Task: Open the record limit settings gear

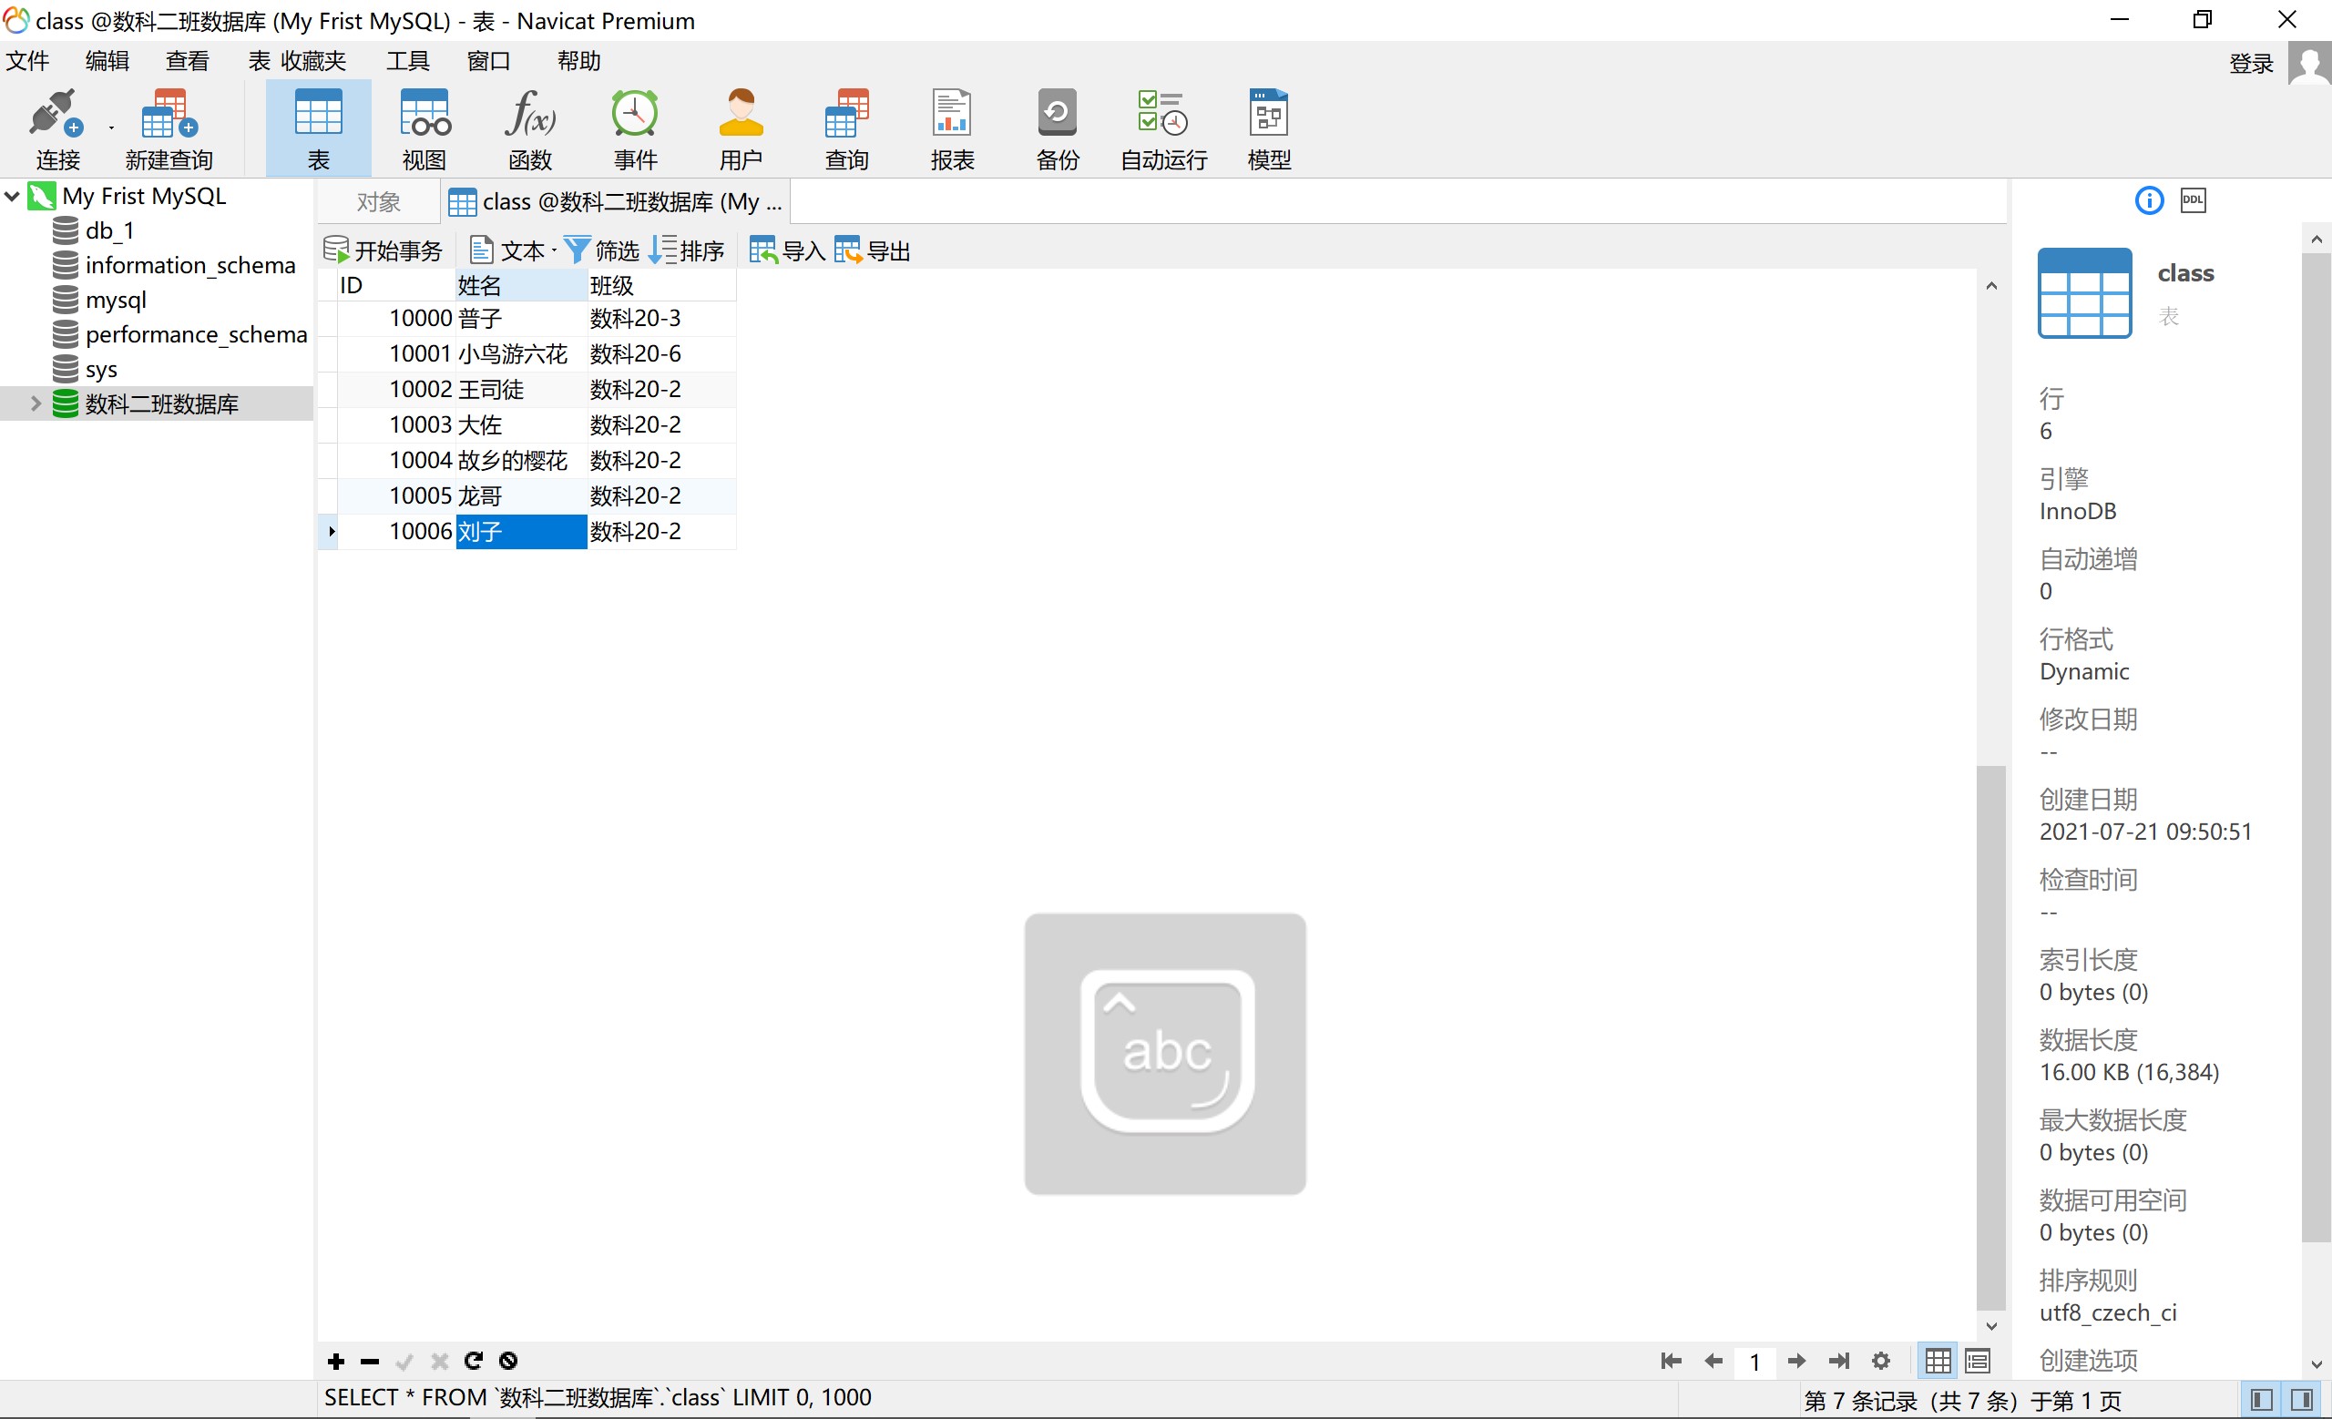Action: tap(1880, 1361)
